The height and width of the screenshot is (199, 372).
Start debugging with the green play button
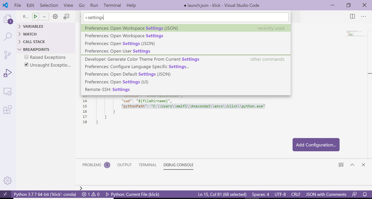coord(35,16)
